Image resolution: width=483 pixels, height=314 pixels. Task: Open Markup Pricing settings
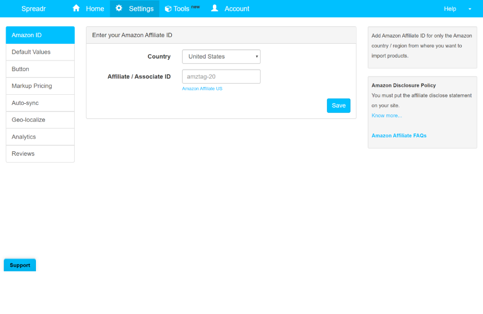click(40, 86)
